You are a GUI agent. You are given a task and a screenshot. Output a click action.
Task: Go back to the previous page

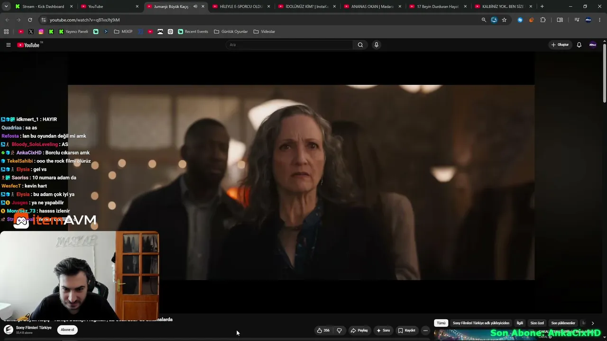click(7, 20)
